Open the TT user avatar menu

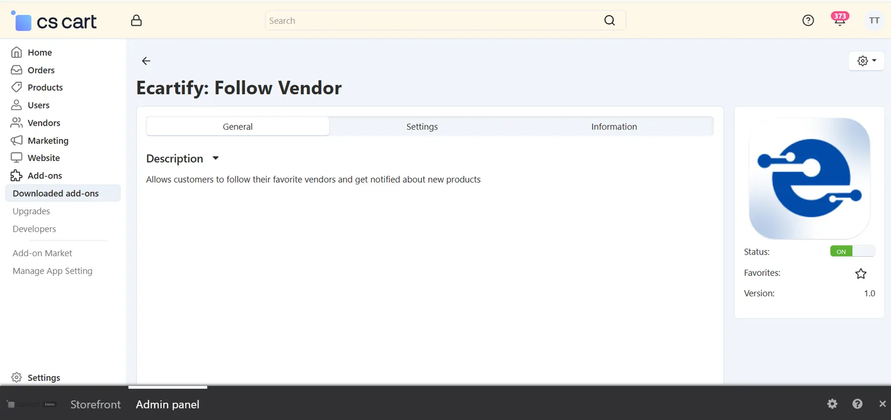coord(874,21)
